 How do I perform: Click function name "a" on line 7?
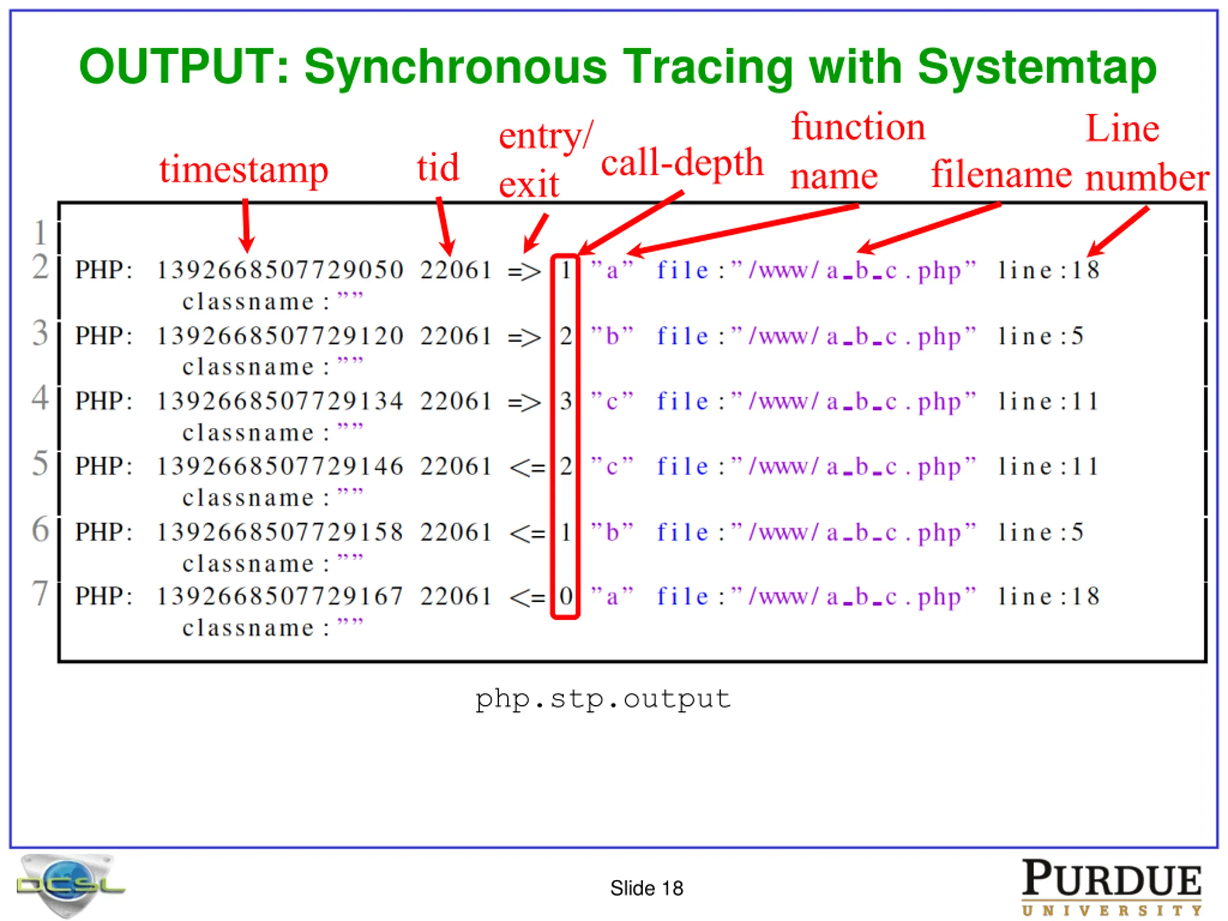[612, 596]
